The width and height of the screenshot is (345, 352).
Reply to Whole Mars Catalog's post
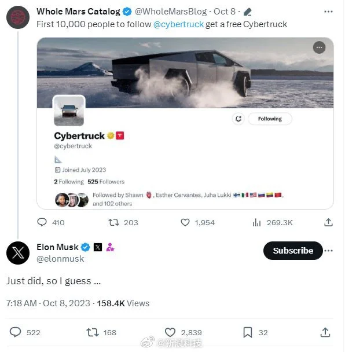click(x=42, y=222)
